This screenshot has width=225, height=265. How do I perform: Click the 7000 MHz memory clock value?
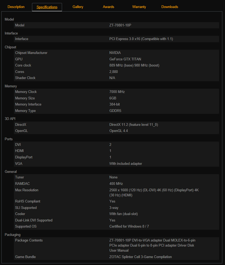(117, 92)
